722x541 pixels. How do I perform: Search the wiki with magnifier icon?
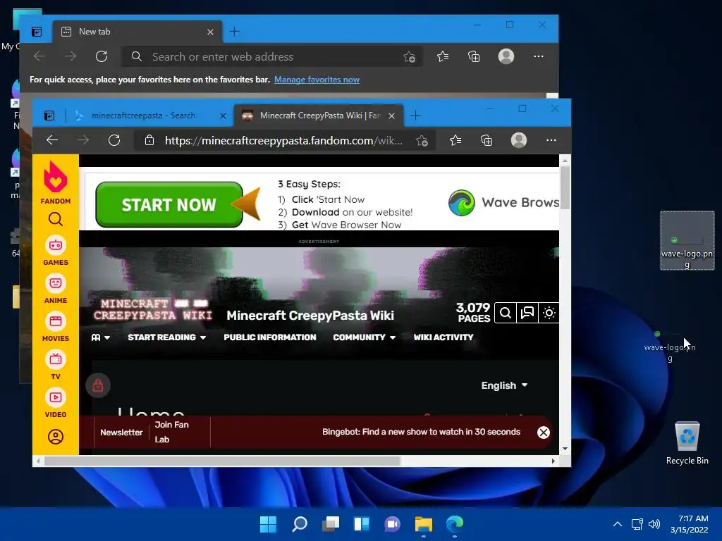pos(505,313)
